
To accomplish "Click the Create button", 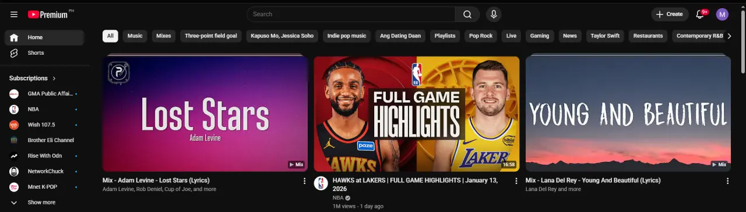I will point(669,14).
